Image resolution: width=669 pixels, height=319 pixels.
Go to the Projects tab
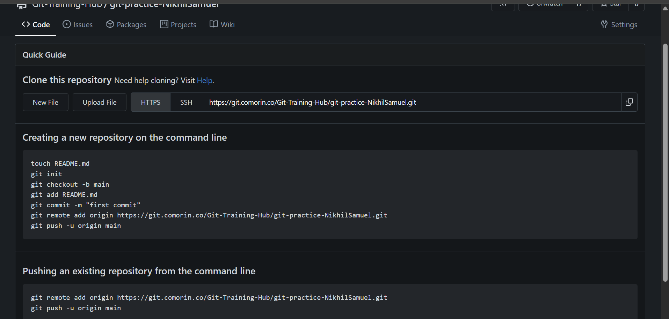coord(183,25)
